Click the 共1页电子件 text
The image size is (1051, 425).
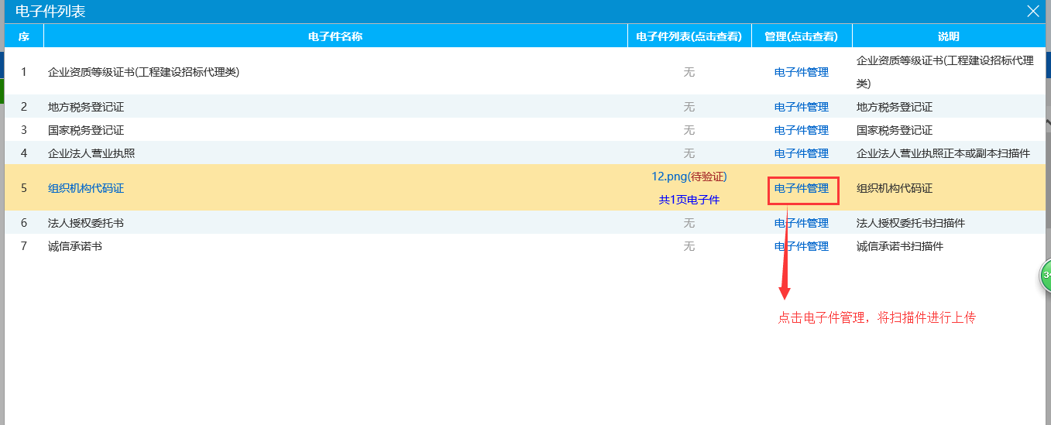click(689, 200)
